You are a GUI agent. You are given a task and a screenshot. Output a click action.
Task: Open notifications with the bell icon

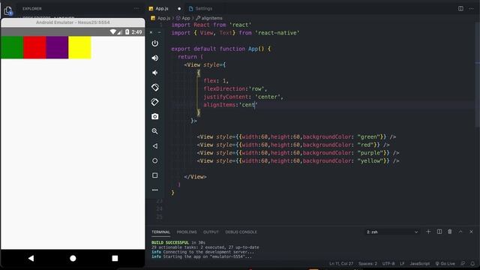click(x=472, y=263)
